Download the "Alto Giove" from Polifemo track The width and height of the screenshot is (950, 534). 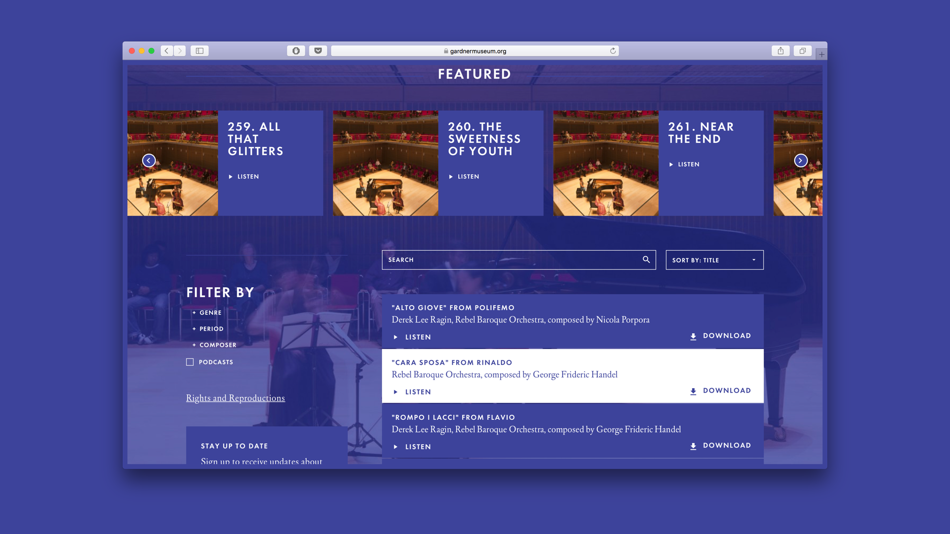pyautogui.click(x=720, y=336)
